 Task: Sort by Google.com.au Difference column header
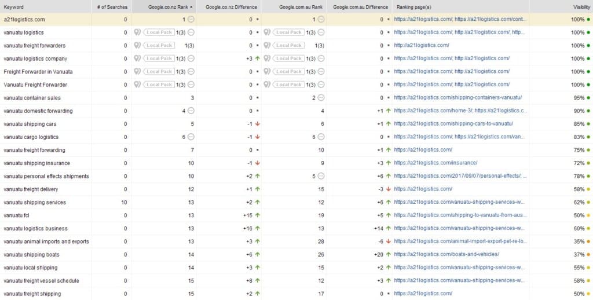[359, 7]
